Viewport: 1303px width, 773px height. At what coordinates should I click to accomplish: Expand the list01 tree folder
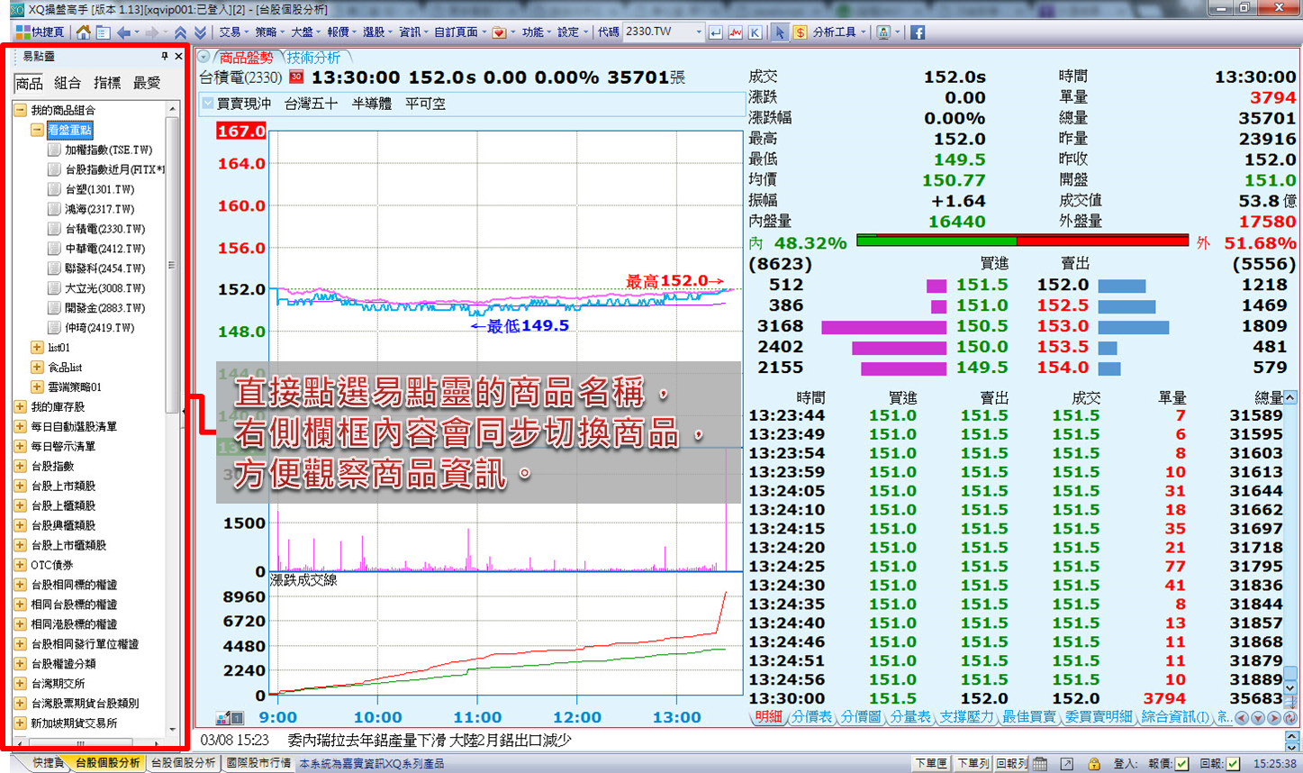[x=37, y=347]
